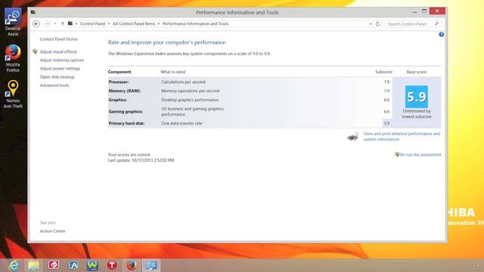Click View and print detailed performance link
484x272 pixels.
(402, 136)
